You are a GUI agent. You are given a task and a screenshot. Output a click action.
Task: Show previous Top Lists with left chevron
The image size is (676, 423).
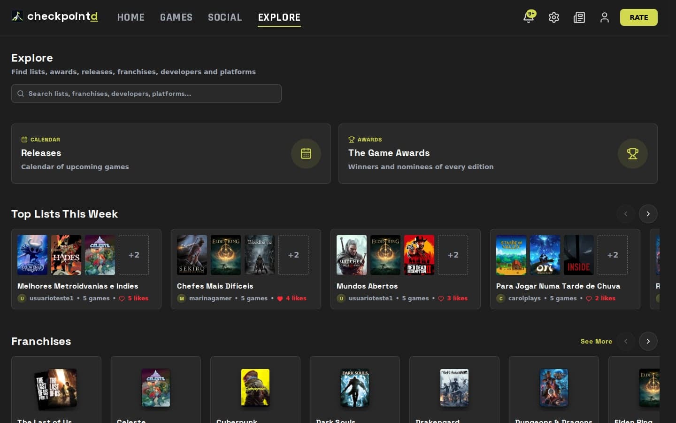(x=626, y=214)
